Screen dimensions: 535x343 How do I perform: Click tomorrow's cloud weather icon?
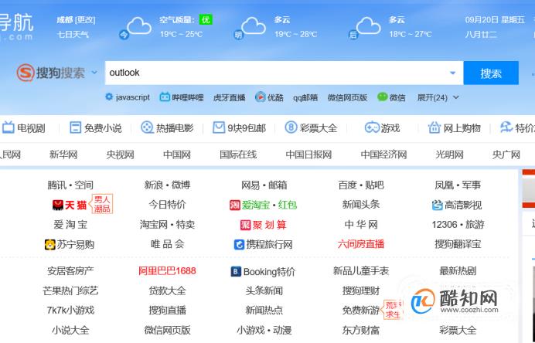pos(253,25)
